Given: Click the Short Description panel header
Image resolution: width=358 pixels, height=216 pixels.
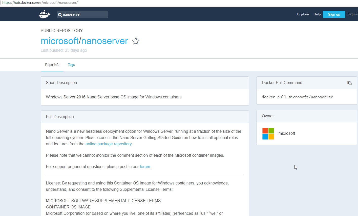Looking at the screenshot, I should pyautogui.click(x=61, y=83).
